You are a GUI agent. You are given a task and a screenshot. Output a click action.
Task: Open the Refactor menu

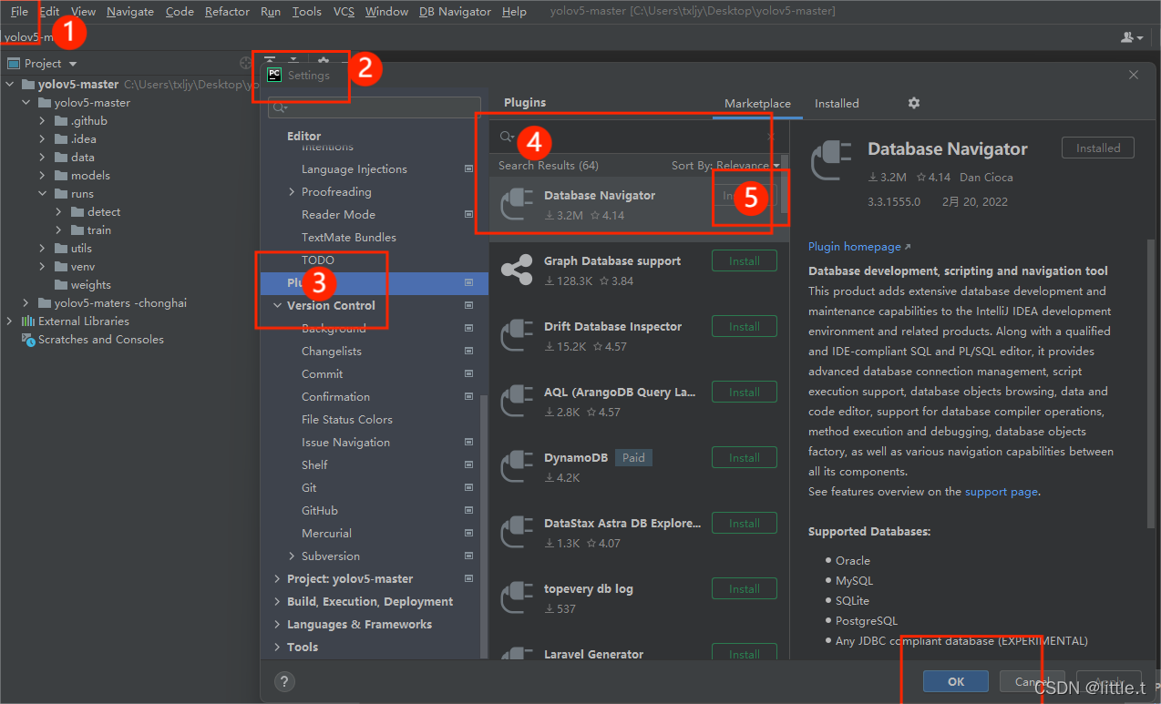click(227, 12)
